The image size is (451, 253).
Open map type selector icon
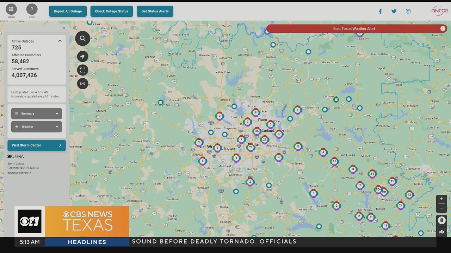tap(441, 232)
